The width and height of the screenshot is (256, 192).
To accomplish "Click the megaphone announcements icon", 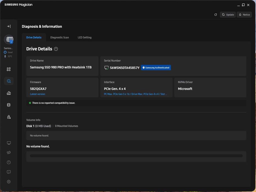I will click(x=9, y=153).
